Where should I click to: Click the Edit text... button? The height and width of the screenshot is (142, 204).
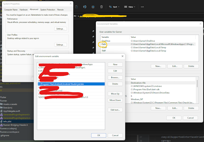click(x=115, y=110)
